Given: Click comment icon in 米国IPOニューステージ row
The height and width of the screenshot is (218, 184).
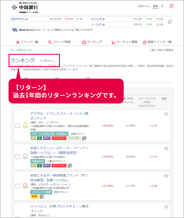Looking at the screenshot, I should click(x=70, y=165).
